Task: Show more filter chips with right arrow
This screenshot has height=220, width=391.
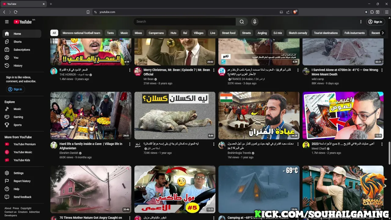Action: click(382, 33)
